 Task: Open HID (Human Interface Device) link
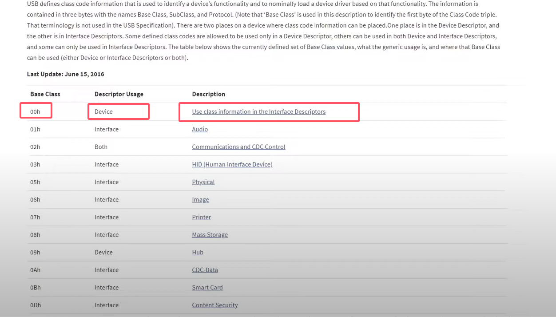pyautogui.click(x=232, y=164)
